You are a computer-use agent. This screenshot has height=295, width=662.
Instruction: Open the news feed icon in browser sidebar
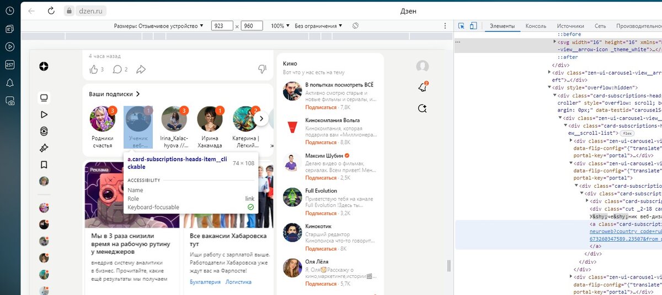(9, 29)
